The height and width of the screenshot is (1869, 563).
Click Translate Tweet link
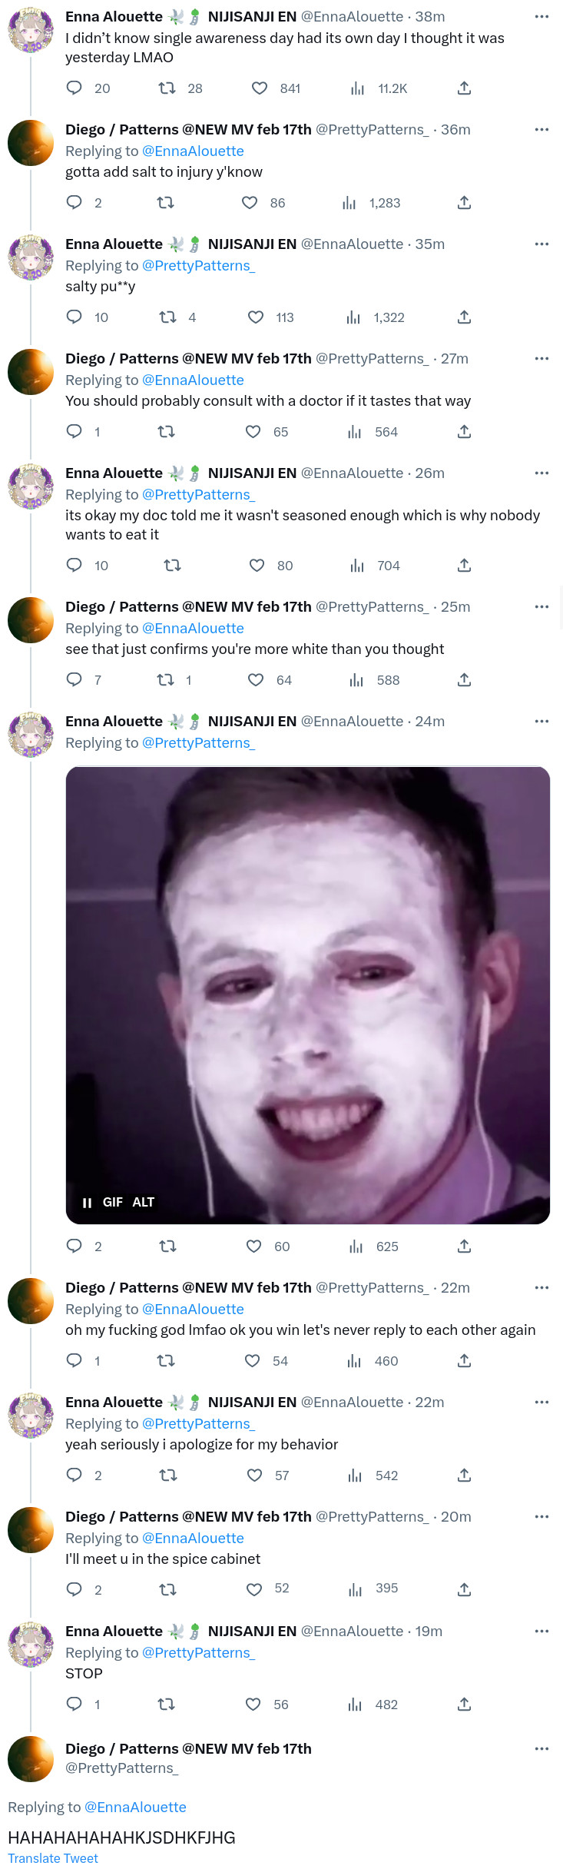coord(53,1858)
